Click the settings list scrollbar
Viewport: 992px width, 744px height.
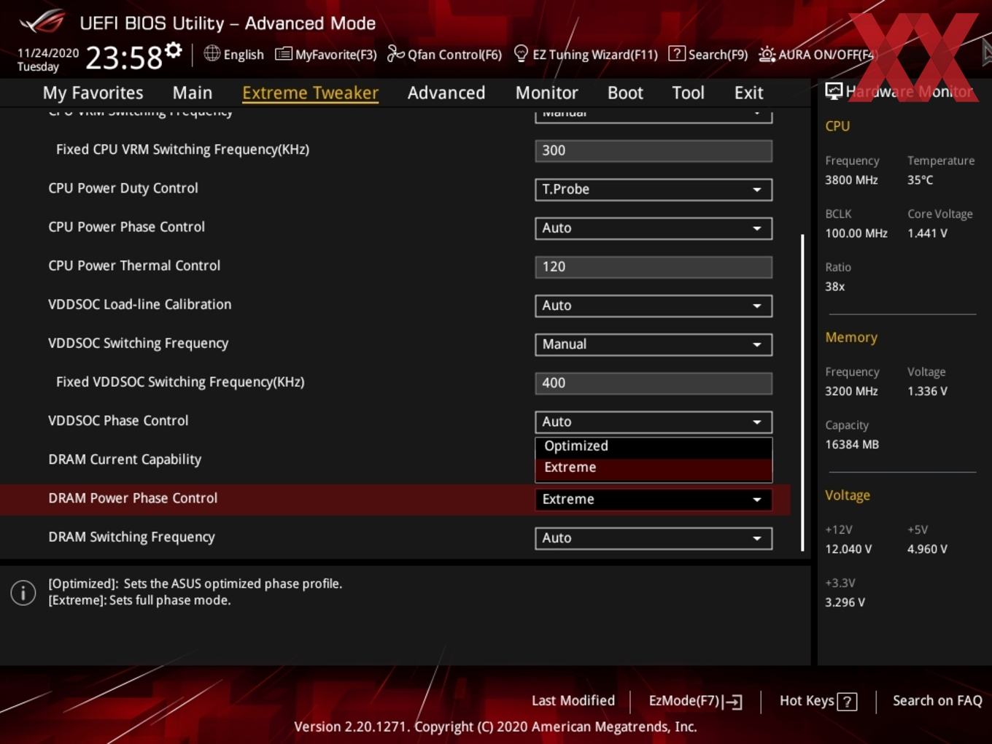802,392
